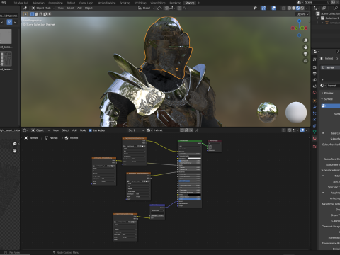Click the zoom viewport magnifier icon

pyautogui.click(x=305, y=40)
